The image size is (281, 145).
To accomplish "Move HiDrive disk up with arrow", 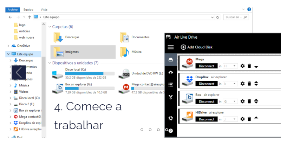I will 256,118.
